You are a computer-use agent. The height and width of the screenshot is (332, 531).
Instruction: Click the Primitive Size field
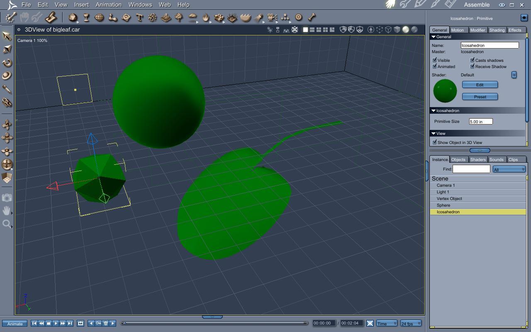481,122
